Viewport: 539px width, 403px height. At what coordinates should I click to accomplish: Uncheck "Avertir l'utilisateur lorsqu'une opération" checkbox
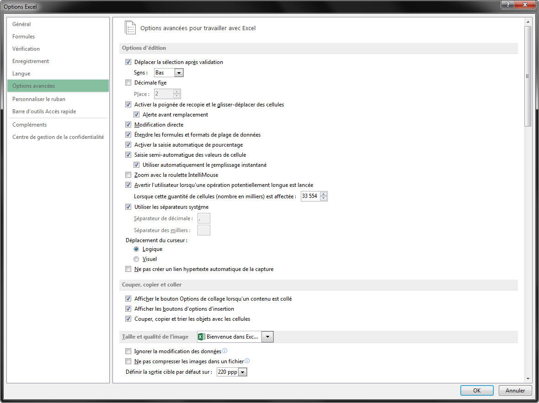pyautogui.click(x=128, y=185)
